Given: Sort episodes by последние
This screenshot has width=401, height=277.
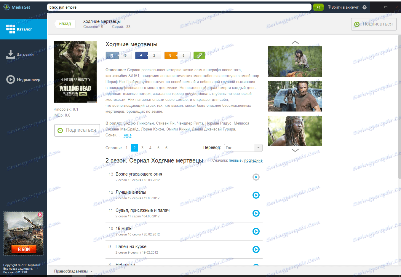Looking at the screenshot, I should point(253,160).
